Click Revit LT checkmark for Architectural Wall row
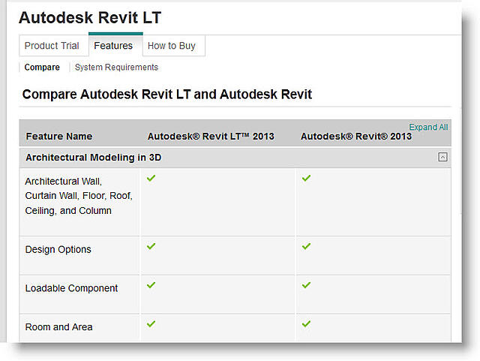The image size is (480, 361). [151, 178]
